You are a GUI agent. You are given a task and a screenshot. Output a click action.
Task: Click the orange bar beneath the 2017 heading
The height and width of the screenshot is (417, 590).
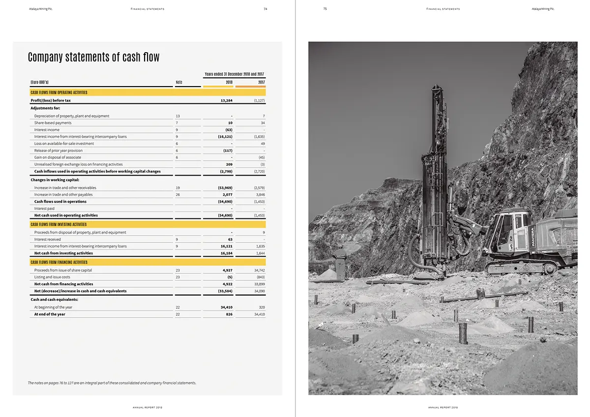pos(250,87)
